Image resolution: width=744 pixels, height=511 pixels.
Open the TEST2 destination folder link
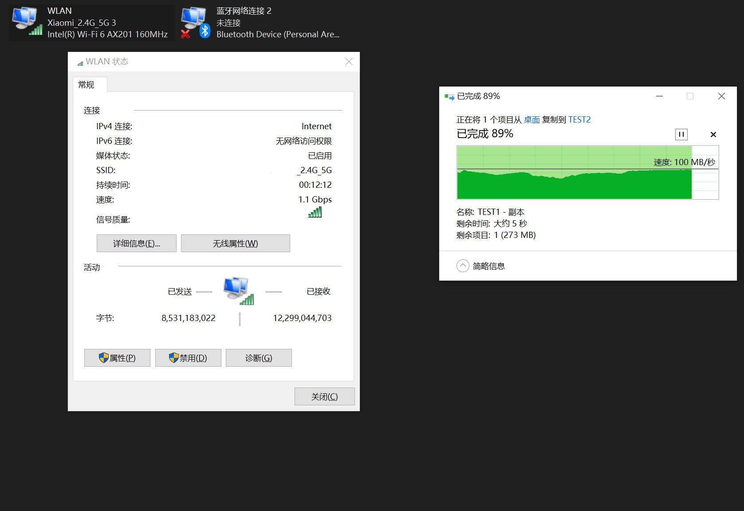point(579,119)
